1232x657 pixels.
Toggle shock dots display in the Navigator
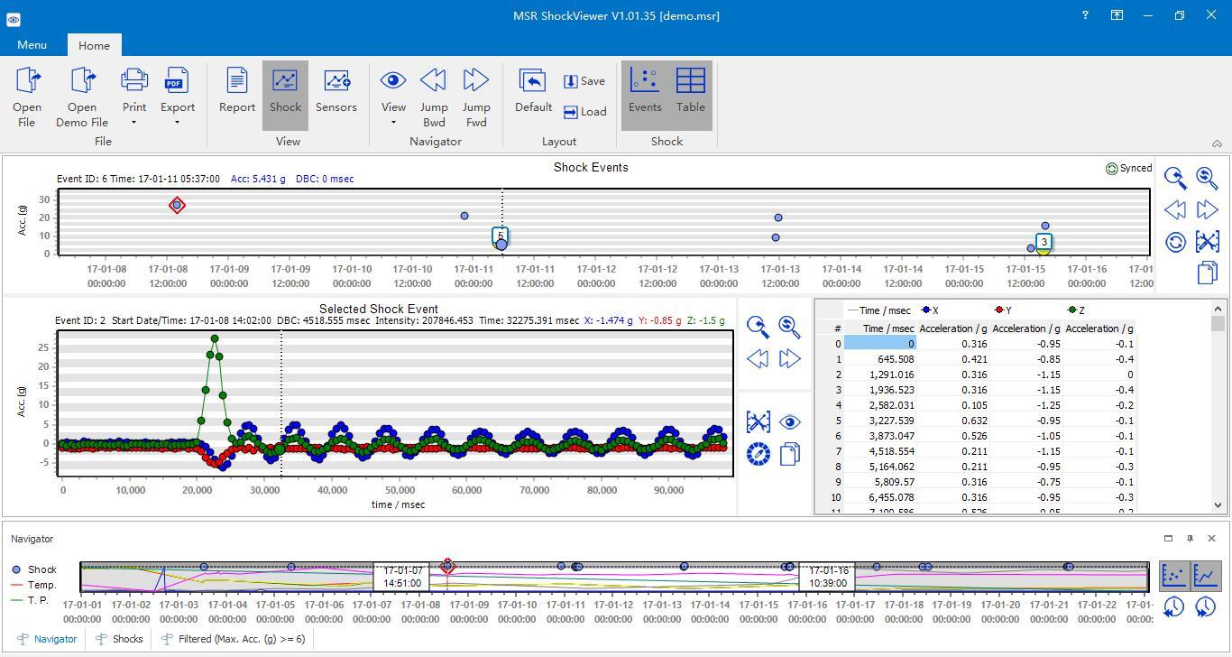tap(1173, 575)
